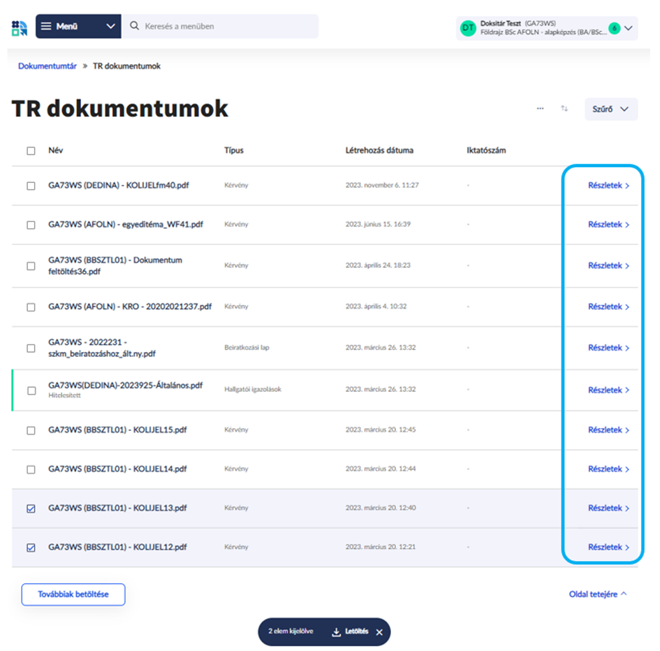The image size is (660, 651).
Task: Click the search magnifier icon
Action: (x=135, y=27)
